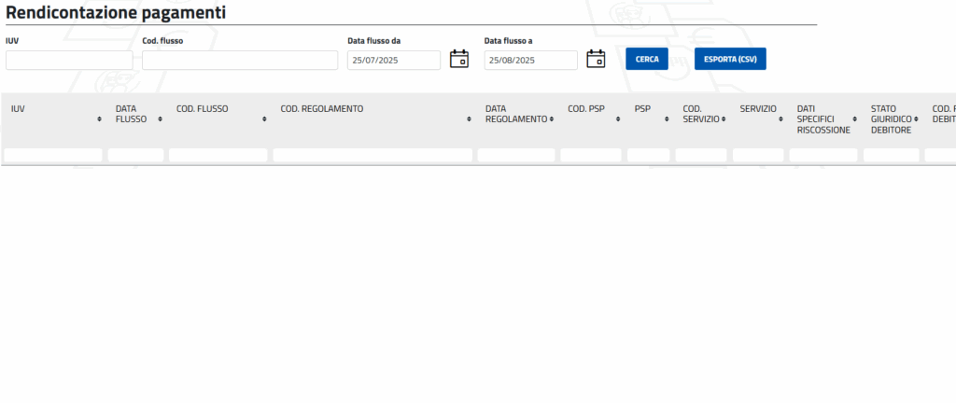This screenshot has width=956, height=403.
Task: Export results with ESPORTA (CSV) button
Action: pos(730,59)
